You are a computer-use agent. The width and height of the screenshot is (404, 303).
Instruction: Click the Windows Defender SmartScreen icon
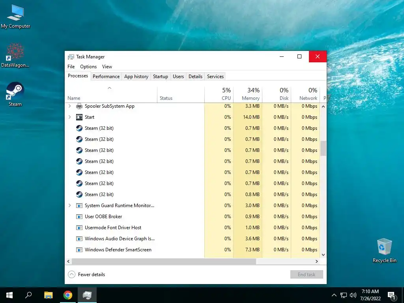point(79,250)
